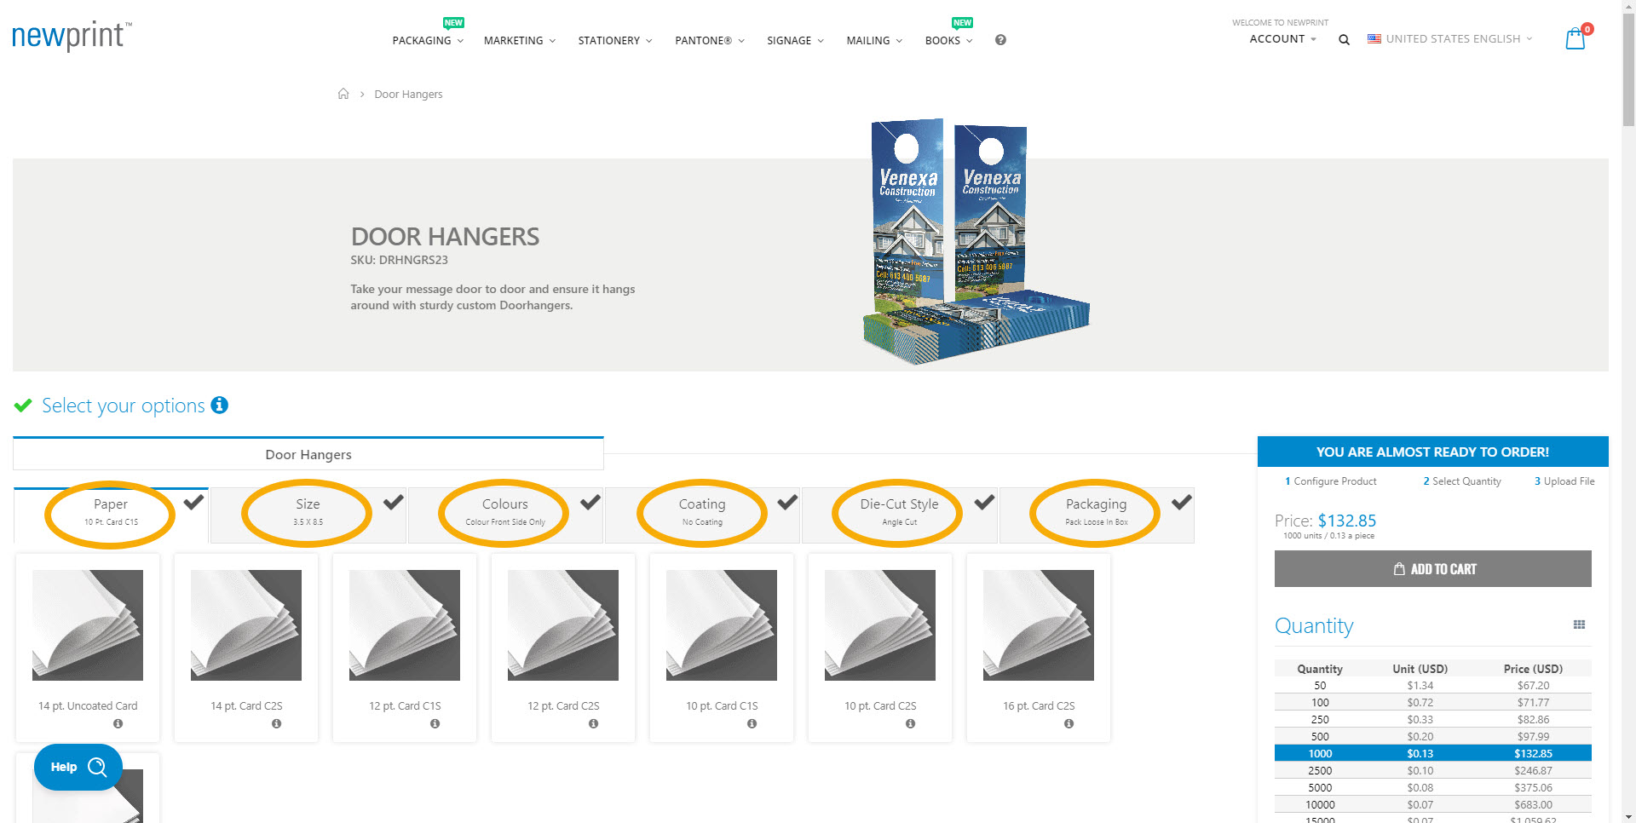Click the $132.85 price text

(x=1346, y=521)
